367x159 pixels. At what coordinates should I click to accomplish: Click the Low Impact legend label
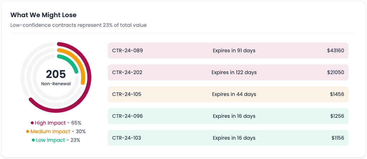pos(50,140)
